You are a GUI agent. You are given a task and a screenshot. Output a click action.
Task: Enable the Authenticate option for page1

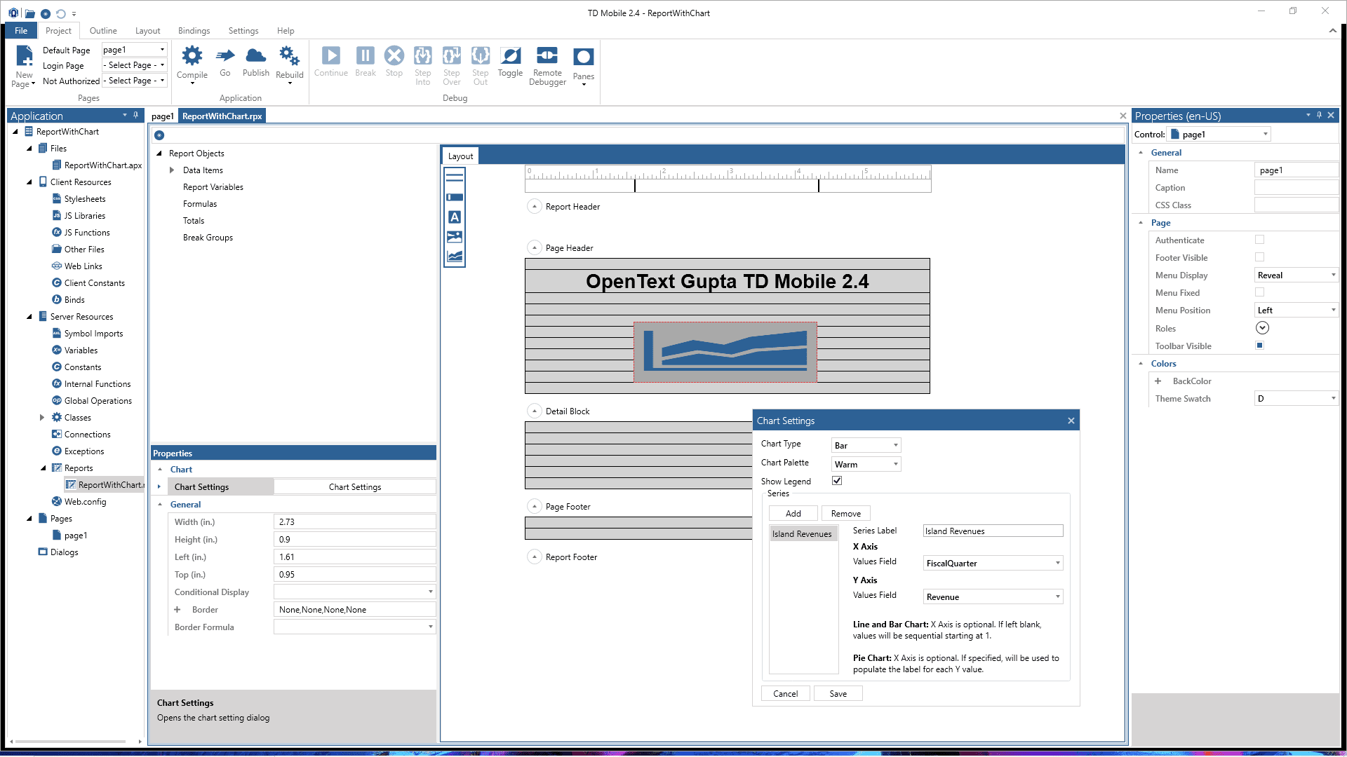point(1260,240)
